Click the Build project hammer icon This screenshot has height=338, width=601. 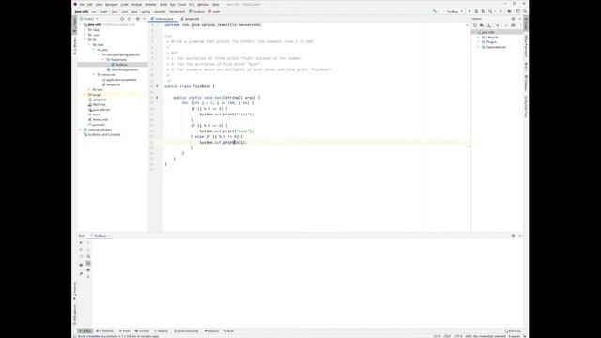(x=435, y=11)
